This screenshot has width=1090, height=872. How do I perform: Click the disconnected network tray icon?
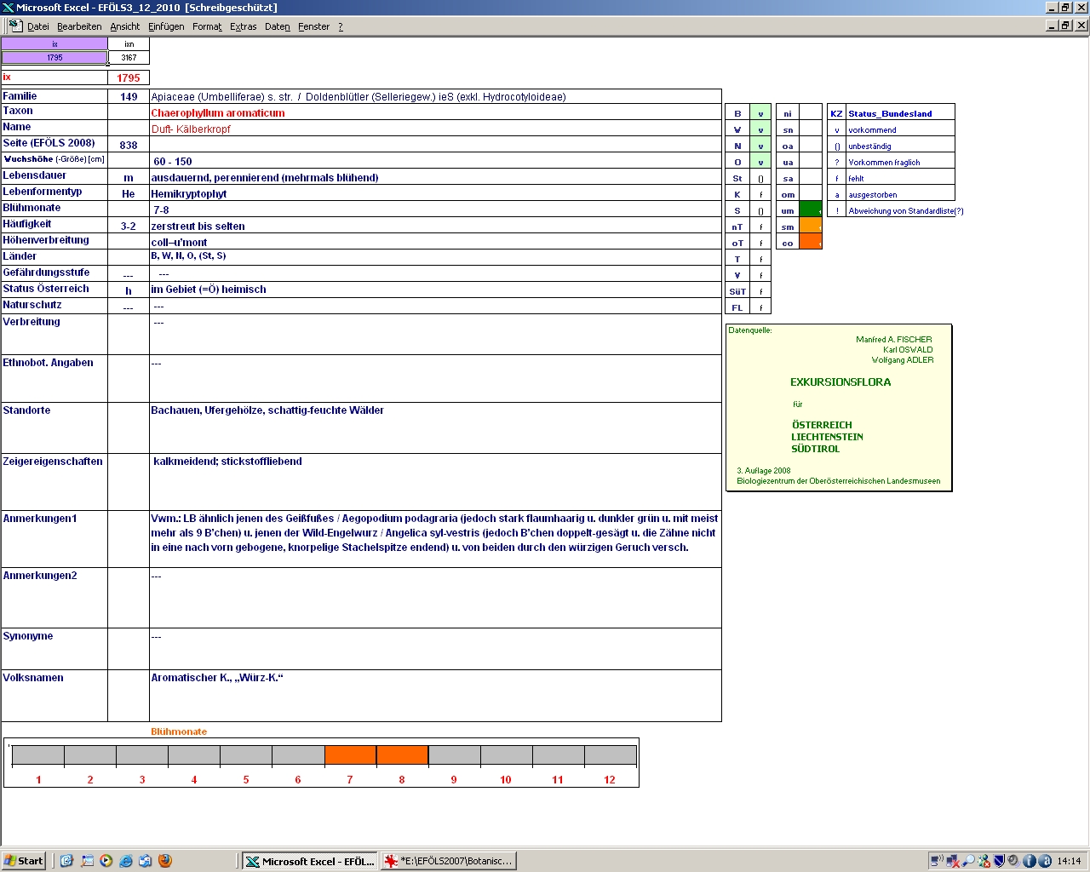(x=953, y=861)
